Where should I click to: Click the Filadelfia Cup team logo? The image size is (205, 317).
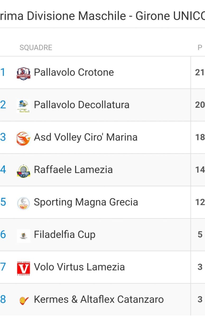point(24,235)
